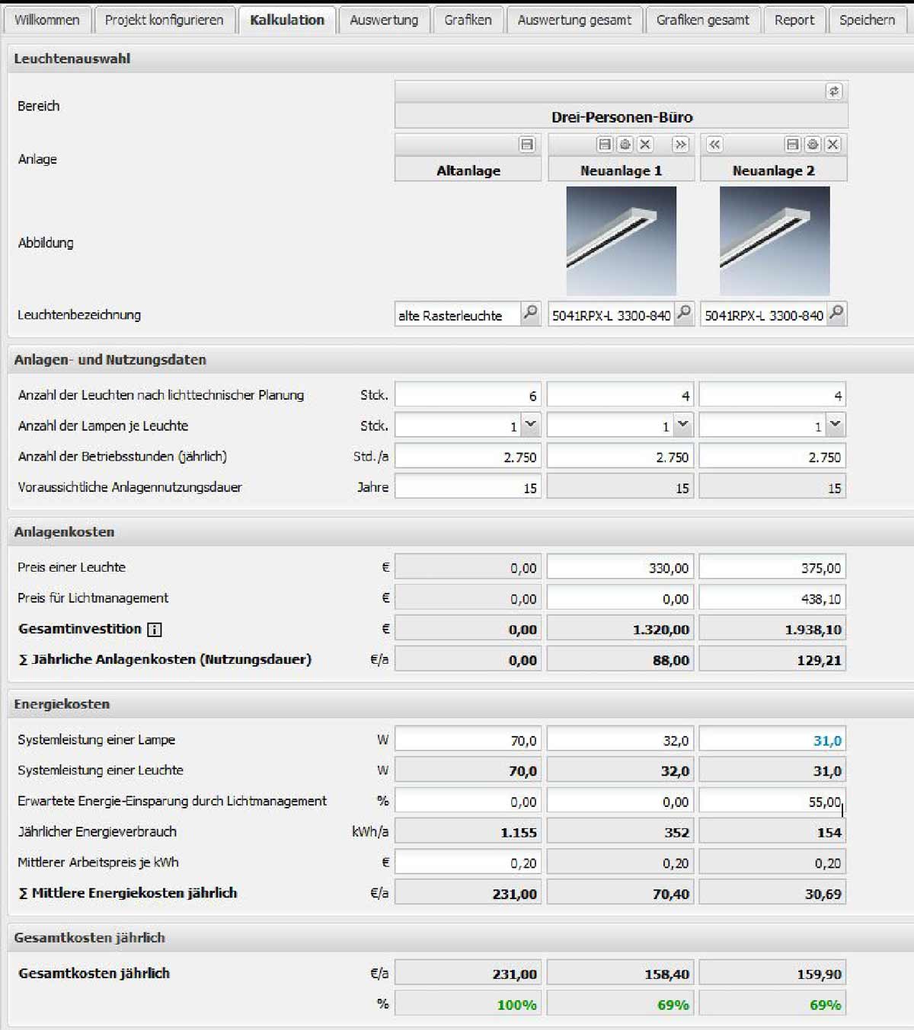Edit Altanlage service life years field
The image size is (914, 1030).
pyautogui.click(x=468, y=487)
